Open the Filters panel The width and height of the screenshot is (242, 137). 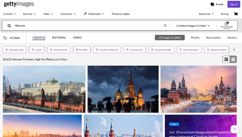point(11,38)
